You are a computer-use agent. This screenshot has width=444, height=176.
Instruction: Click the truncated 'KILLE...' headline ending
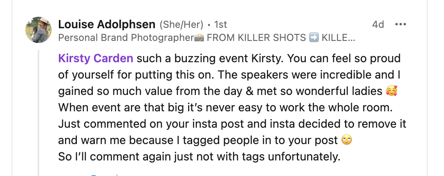tap(339, 38)
